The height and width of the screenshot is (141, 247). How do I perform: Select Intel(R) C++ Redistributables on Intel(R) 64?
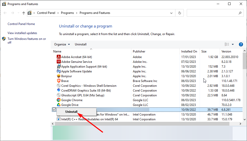(90, 119)
